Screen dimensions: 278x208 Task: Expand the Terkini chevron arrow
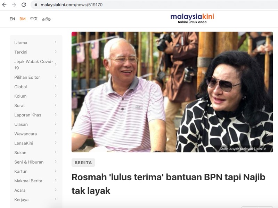pos(56,51)
